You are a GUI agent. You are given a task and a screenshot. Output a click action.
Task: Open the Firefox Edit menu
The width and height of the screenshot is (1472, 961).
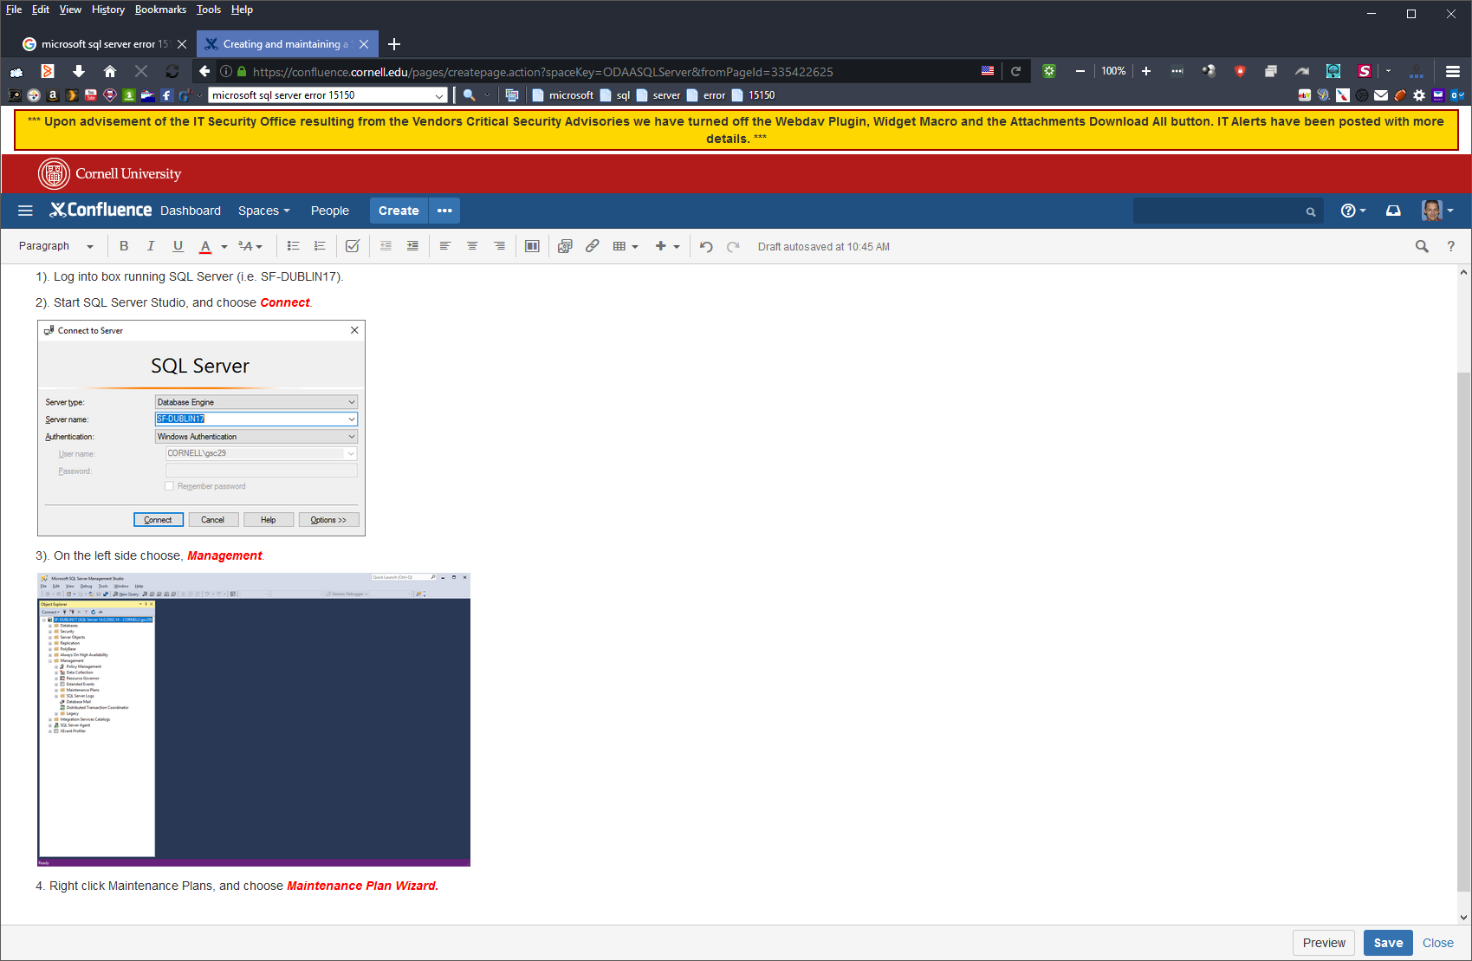41,10
